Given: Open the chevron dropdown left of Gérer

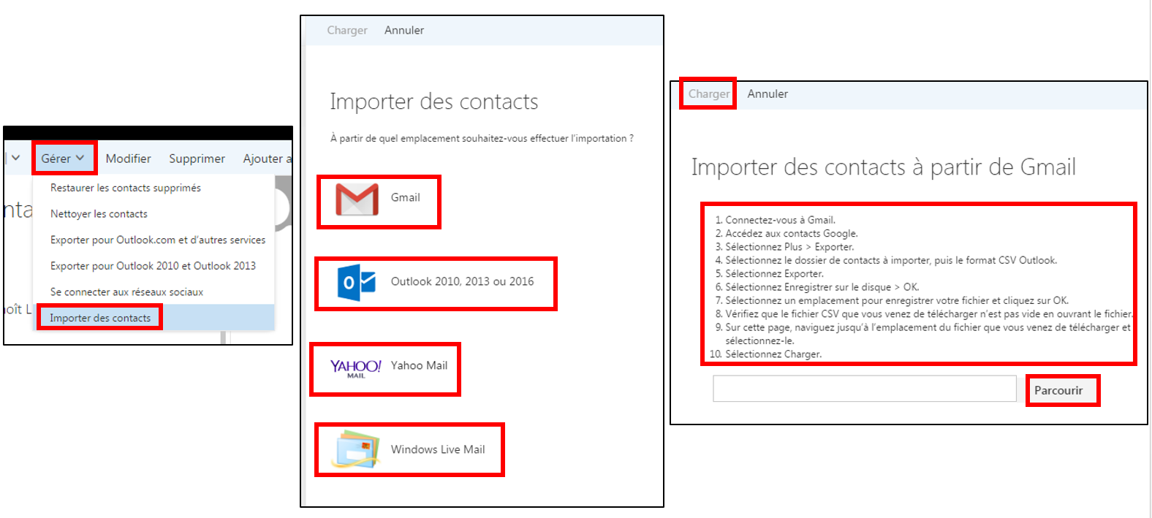Looking at the screenshot, I should pos(15,158).
